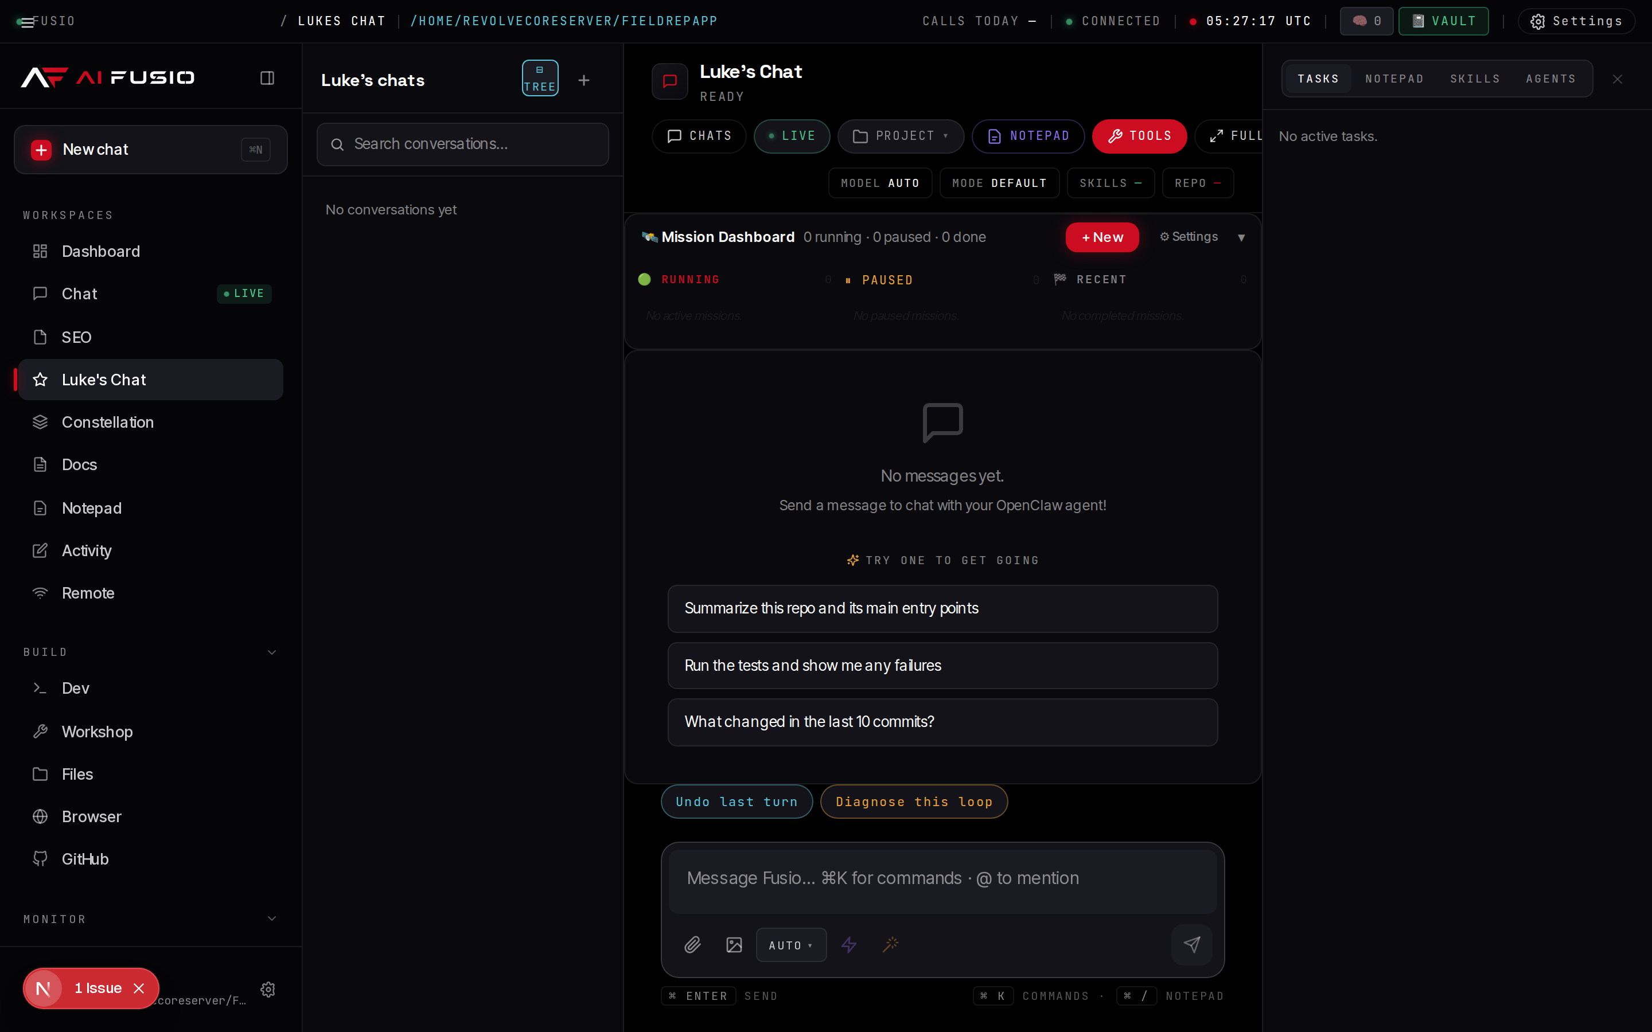Collapse the sidebar panel icon

click(x=267, y=78)
